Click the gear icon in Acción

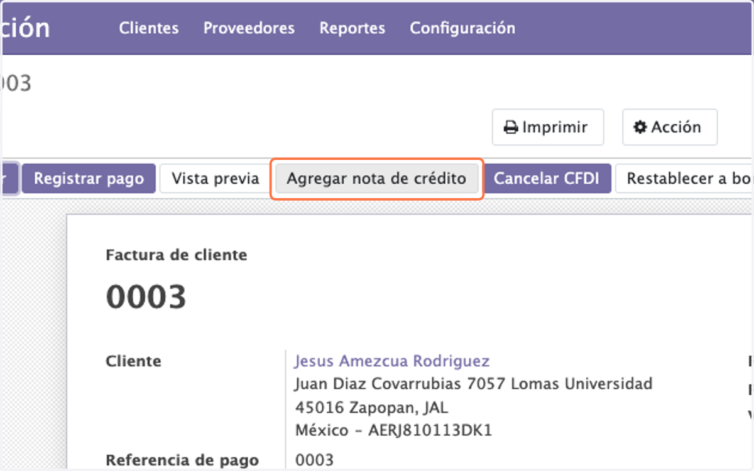(x=640, y=127)
